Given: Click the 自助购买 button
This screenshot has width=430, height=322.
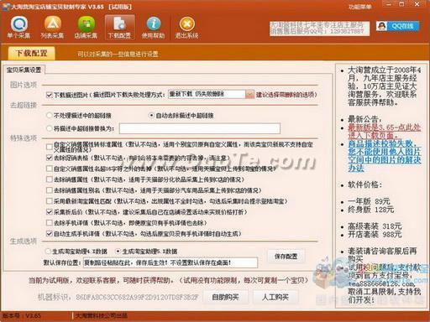Looking at the screenshot, I should (226, 297).
